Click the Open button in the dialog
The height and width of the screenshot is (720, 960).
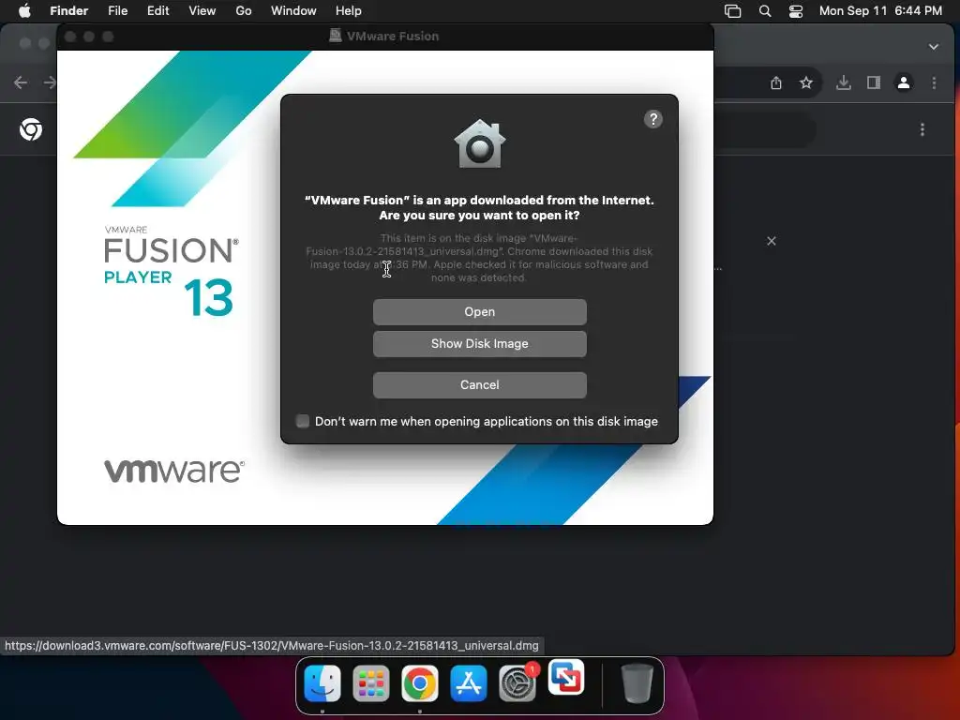point(479,311)
